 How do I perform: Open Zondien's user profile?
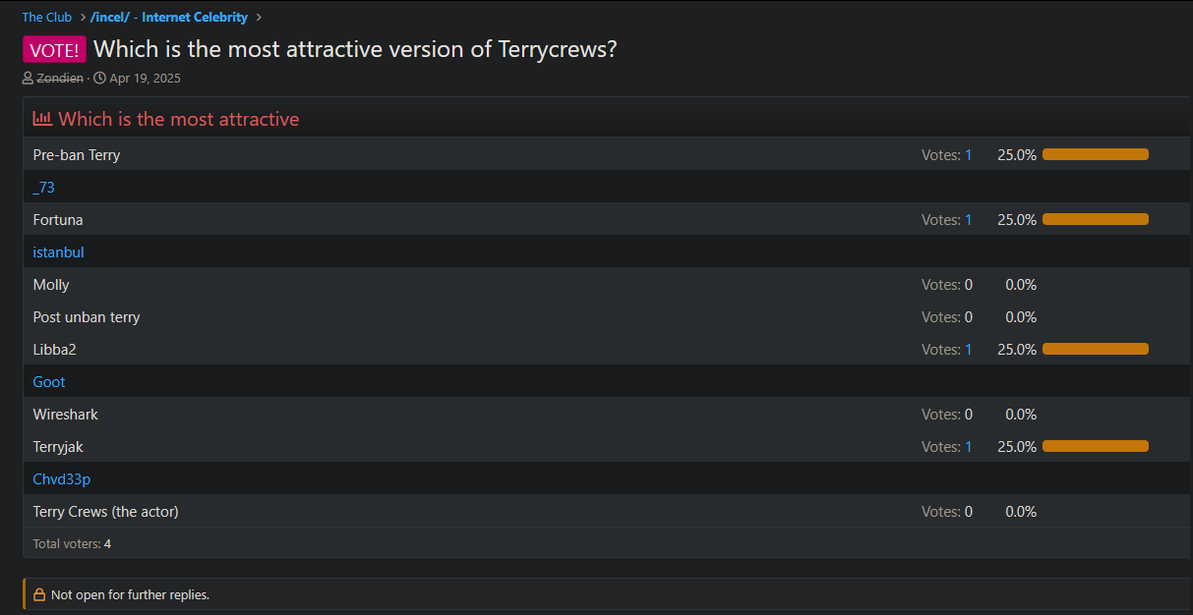point(60,79)
